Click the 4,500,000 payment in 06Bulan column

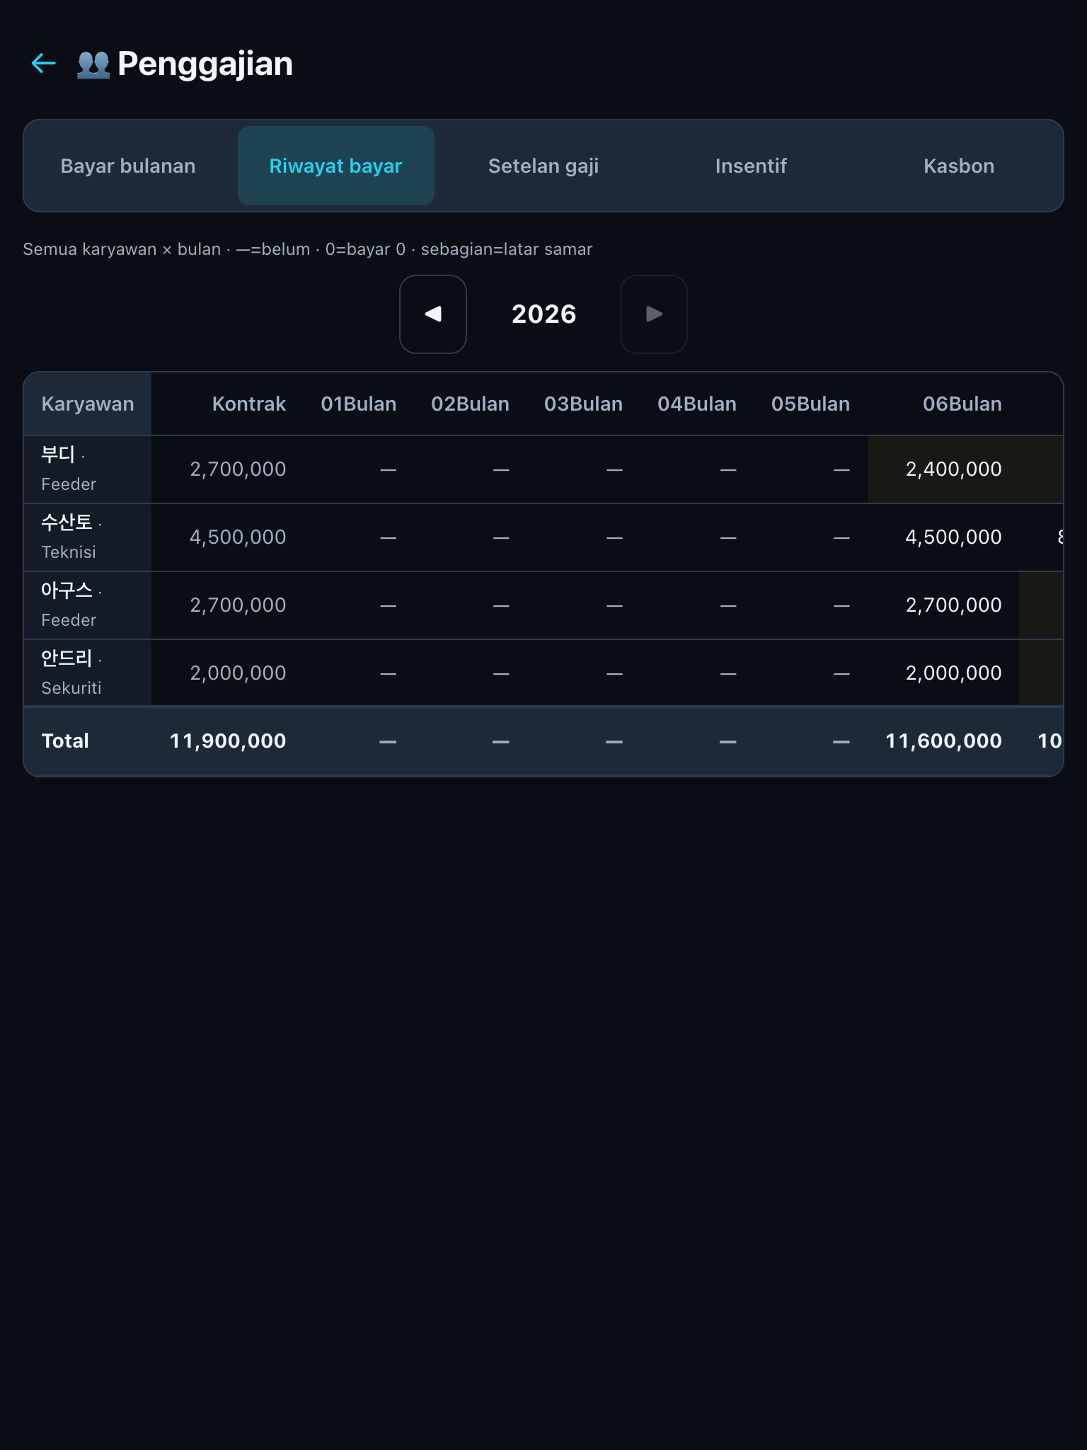(953, 537)
